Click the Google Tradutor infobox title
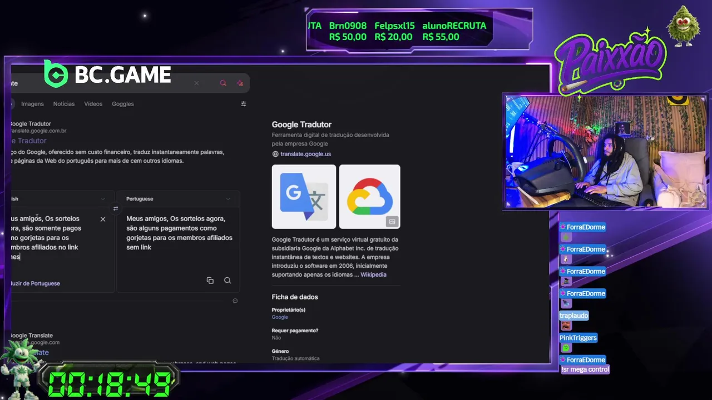 [301, 124]
